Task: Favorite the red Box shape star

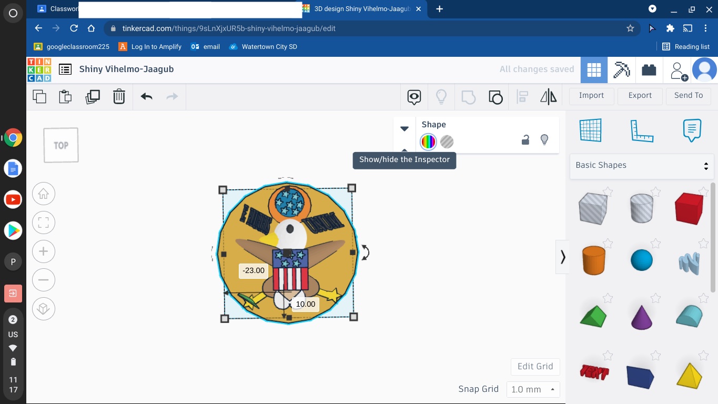Action: pyautogui.click(x=704, y=191)
